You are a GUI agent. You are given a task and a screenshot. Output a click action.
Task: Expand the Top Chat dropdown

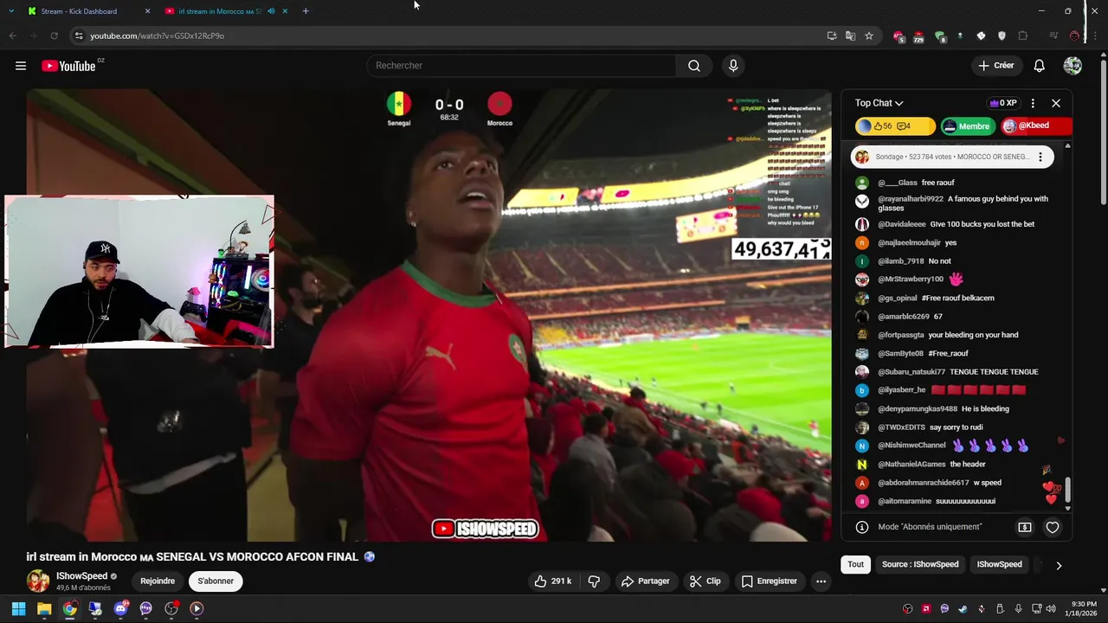pos(879,103)
